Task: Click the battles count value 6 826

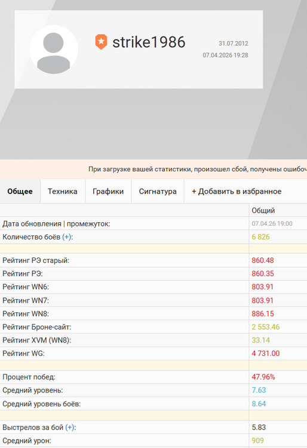Action: point(260,237)
